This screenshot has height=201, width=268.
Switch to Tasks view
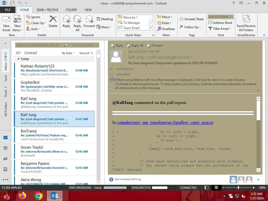click(x=5, y=169)
